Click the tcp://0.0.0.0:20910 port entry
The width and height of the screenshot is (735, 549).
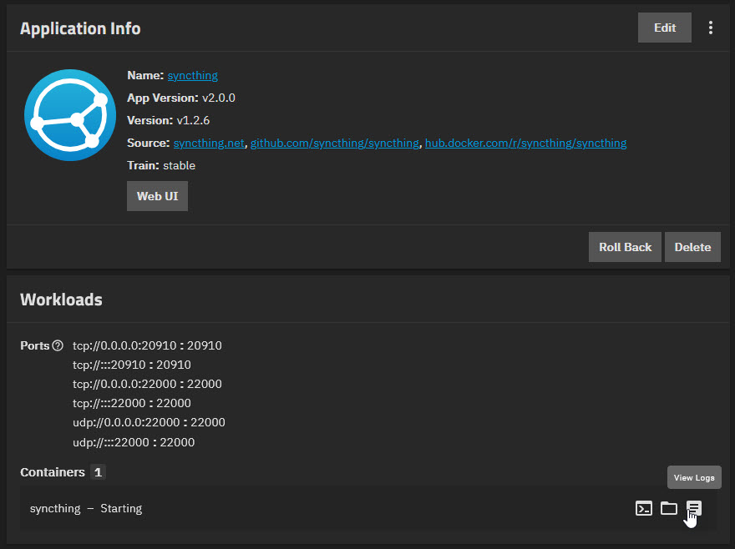[x=147, y=345]
